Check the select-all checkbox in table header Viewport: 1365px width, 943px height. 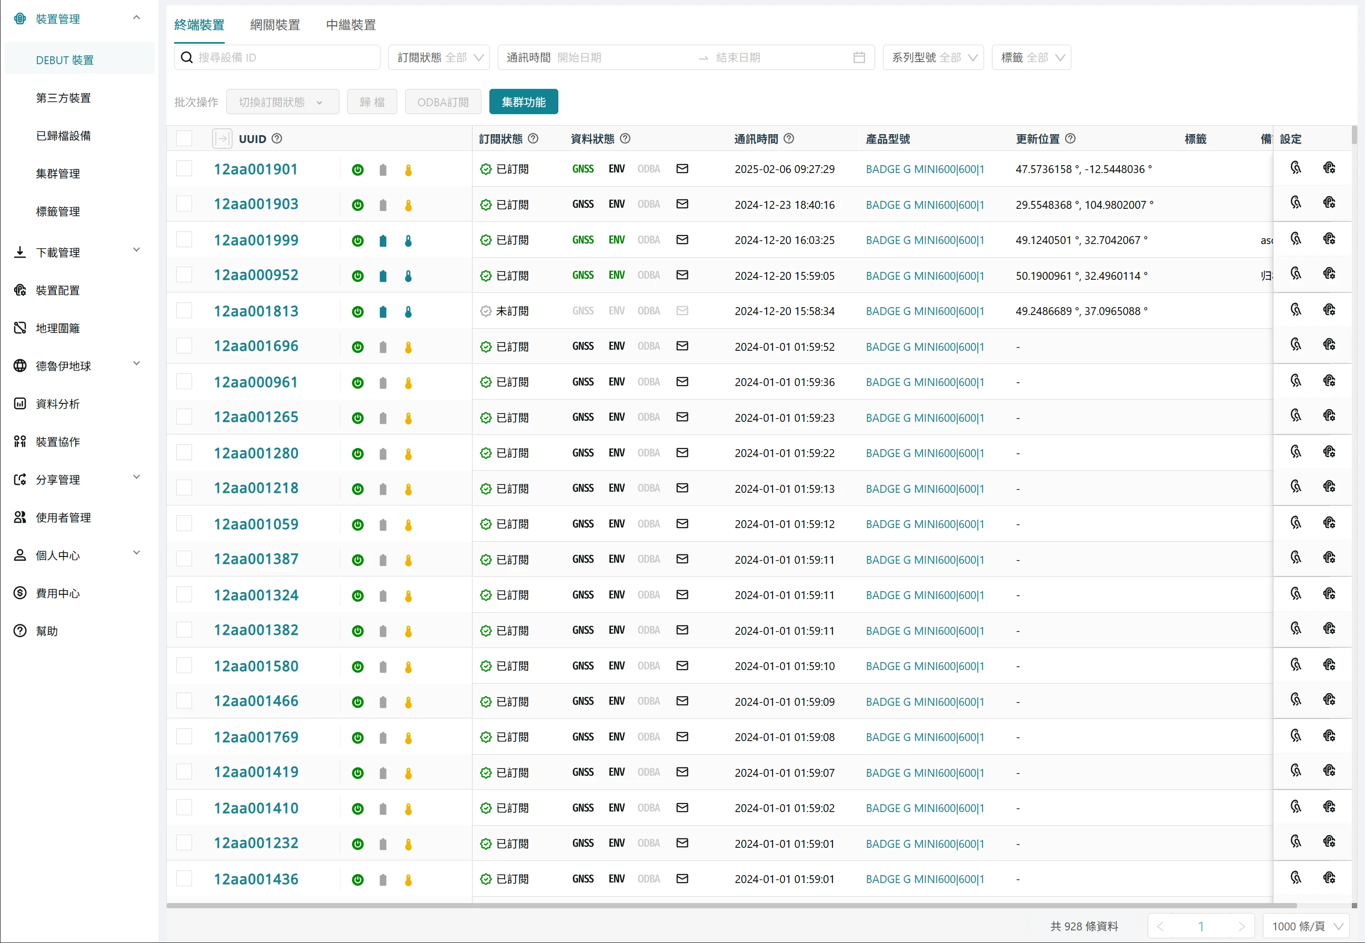click(x=185, y=139)
